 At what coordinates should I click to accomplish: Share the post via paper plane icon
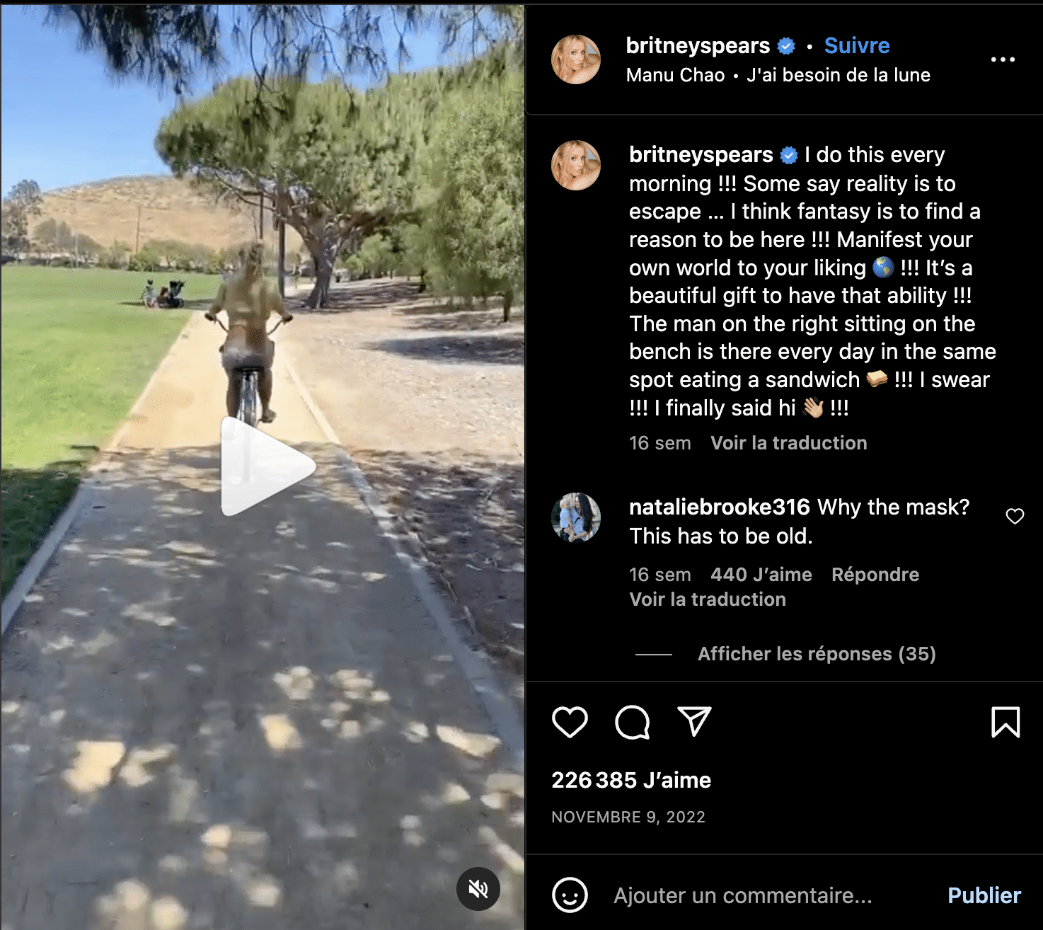coord(694,721)
